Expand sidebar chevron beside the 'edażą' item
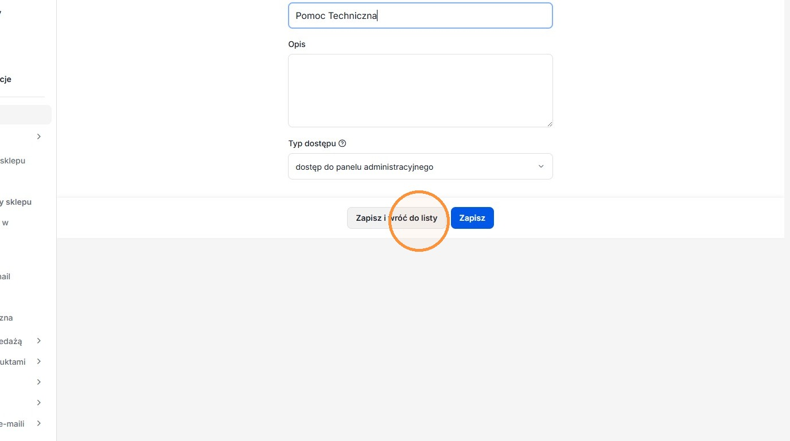 click(39, 341)
